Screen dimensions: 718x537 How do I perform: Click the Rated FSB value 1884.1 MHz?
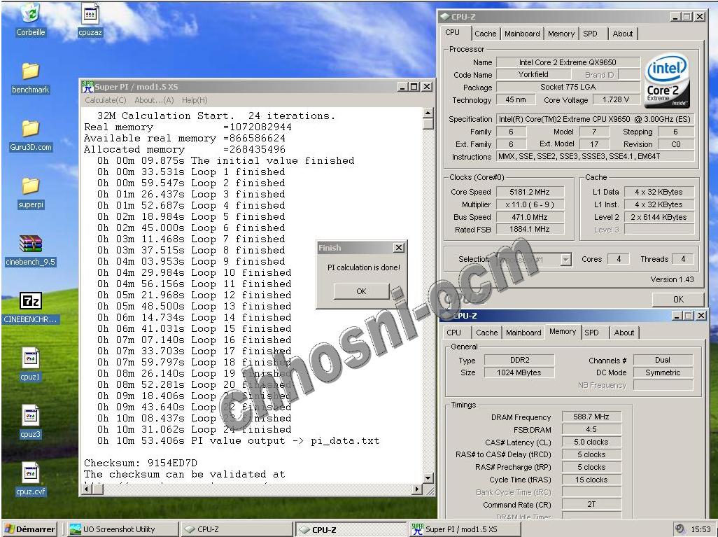point(529,229)
